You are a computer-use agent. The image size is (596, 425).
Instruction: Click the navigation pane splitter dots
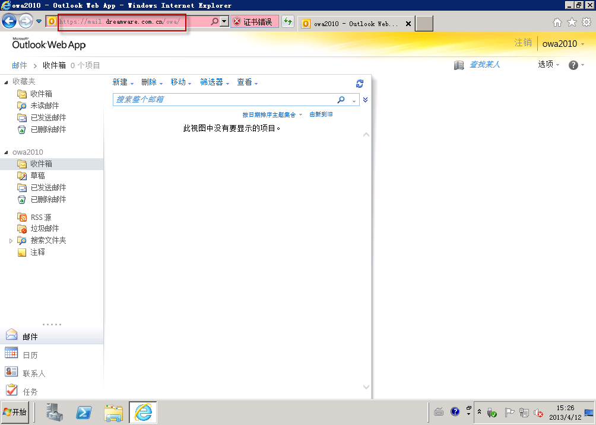(52, 324)
